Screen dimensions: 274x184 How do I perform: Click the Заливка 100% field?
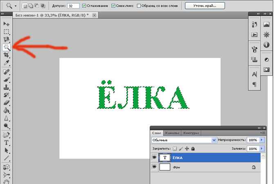253,149
